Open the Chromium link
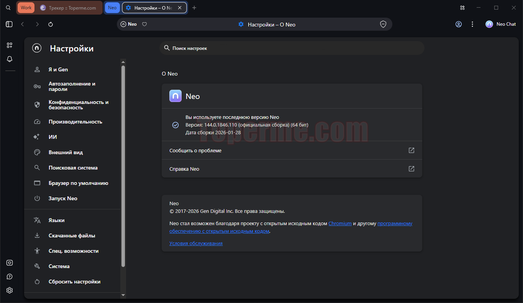 pos(340,223)
